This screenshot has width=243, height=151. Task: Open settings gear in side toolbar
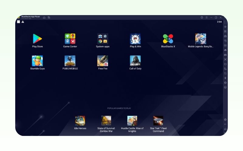click(225, 120)
